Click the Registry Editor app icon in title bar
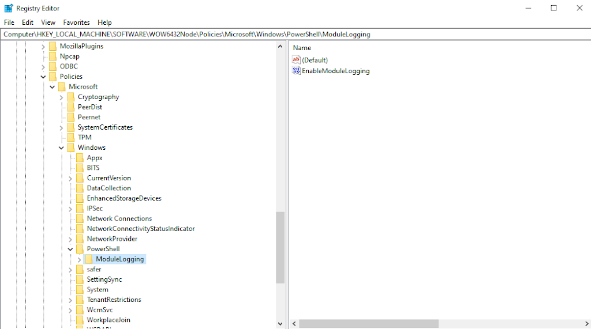591x329 pixels. click(8, 8)
